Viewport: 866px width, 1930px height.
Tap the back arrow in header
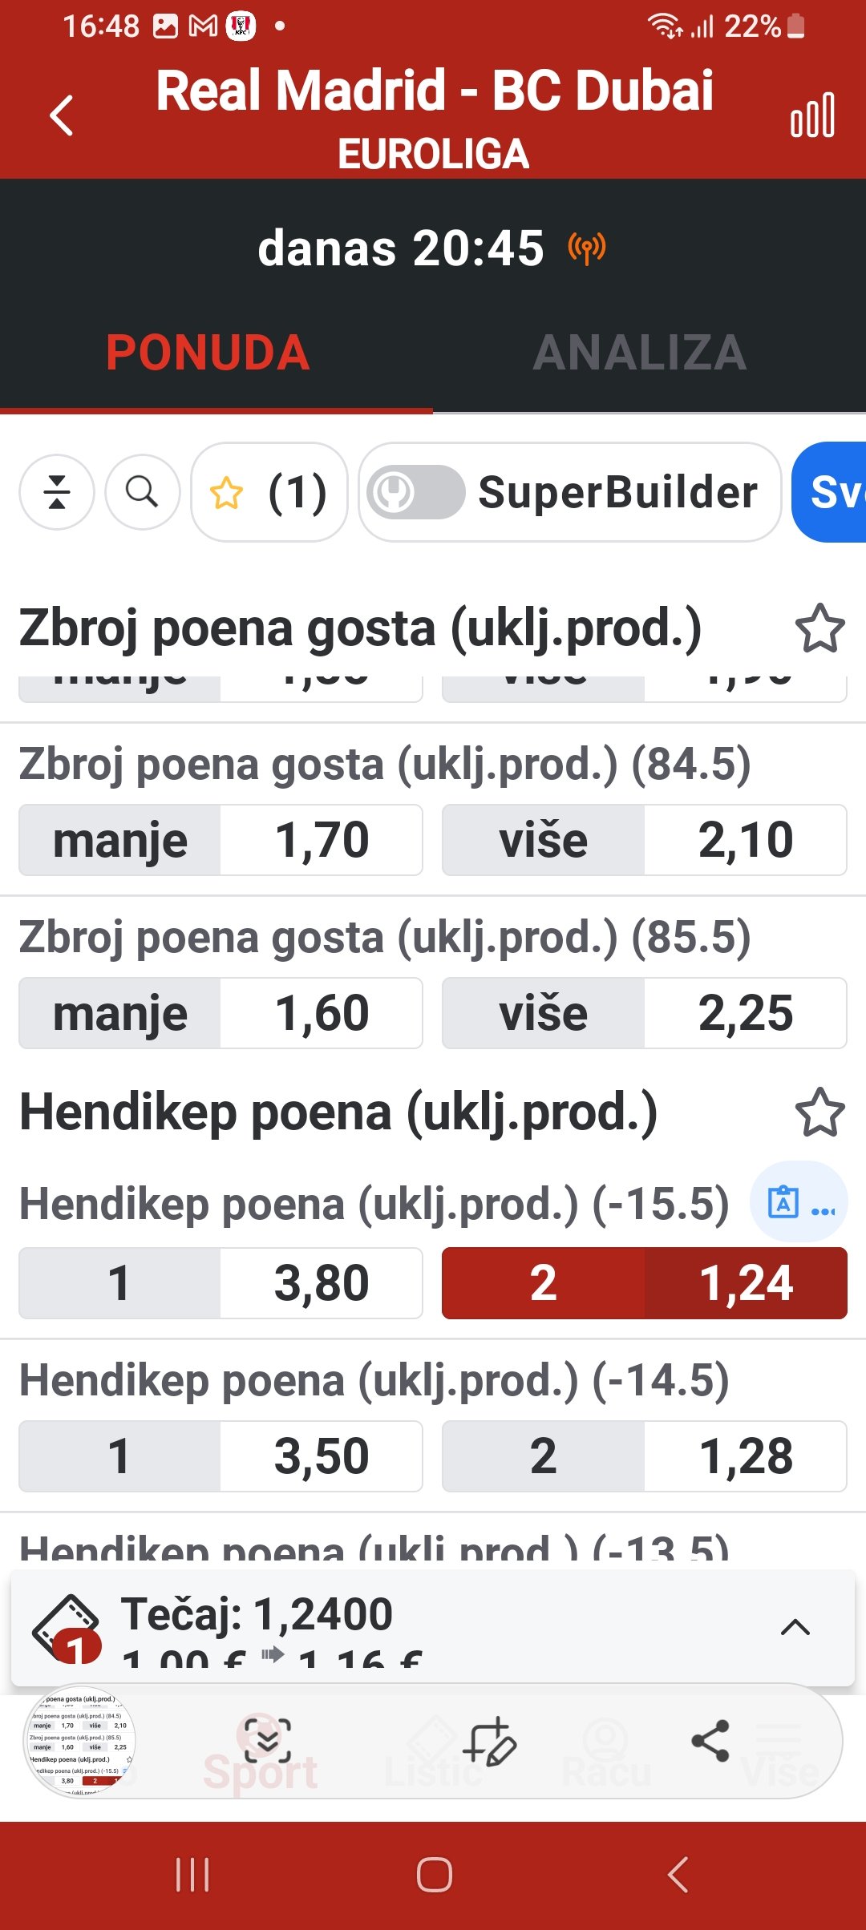pyautogui.click(x=62, y=115)
